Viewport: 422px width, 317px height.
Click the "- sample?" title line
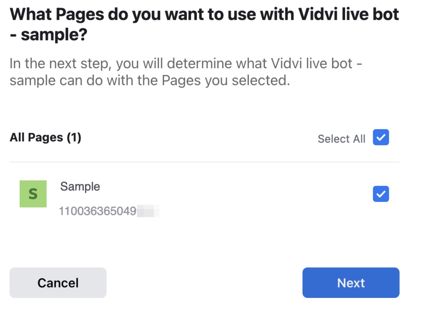pos(49,34)
